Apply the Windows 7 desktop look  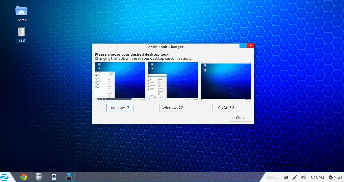120,108
